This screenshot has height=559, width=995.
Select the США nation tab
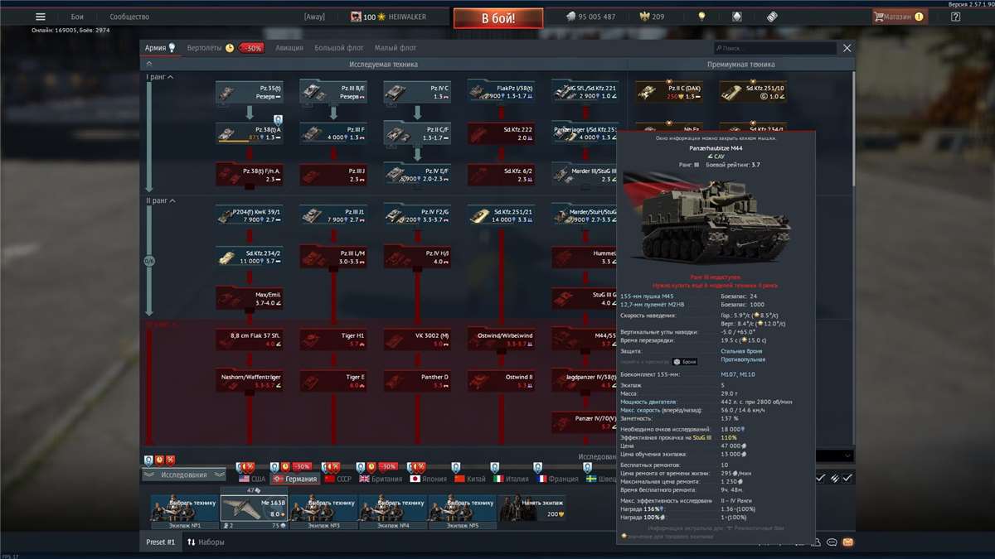click(252, 479)
